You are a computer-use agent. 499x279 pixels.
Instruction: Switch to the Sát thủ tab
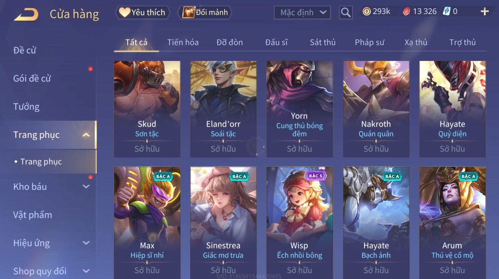(322, 42)
